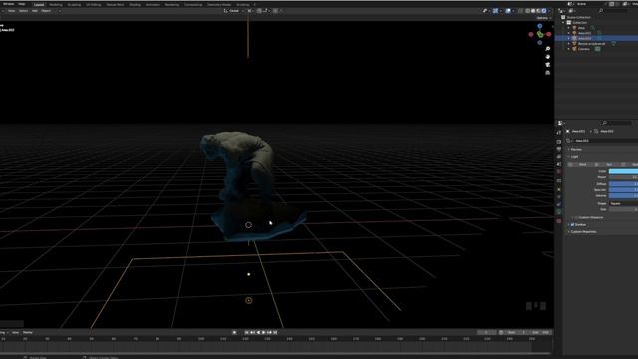Open the red Texture properties tab
Image resolution: width=638 pixels, height=359 pixels.
(x=559, y=221)
